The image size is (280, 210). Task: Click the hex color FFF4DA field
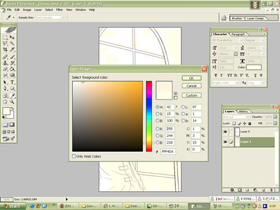coord(168,151)
